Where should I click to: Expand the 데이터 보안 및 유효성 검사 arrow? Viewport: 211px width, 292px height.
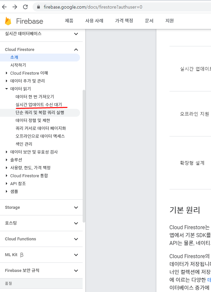pos(7,152)
